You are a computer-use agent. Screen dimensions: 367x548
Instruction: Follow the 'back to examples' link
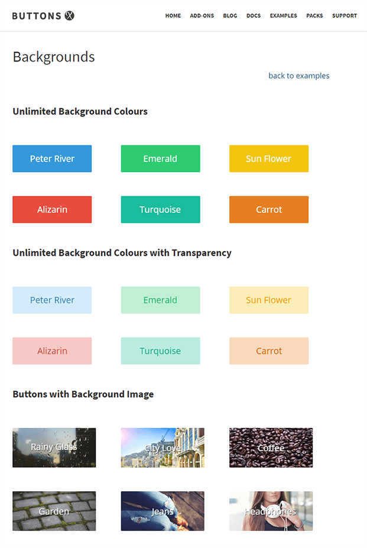click(x=298, y=76)
